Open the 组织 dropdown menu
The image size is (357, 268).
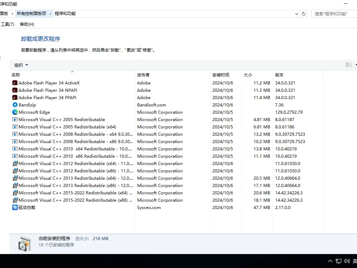click(20, 65)
